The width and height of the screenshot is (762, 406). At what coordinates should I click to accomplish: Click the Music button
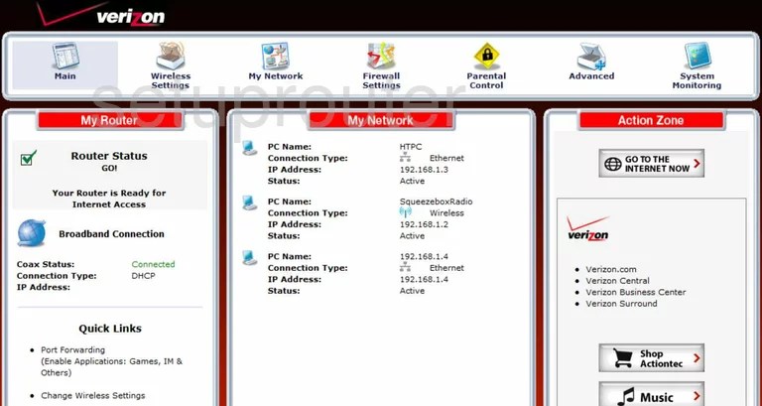[x=651, y=395]
